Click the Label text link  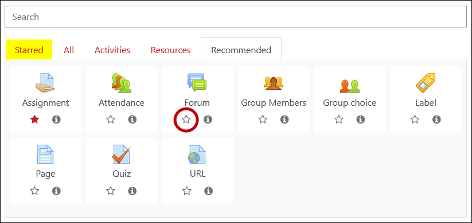(426, 103)
